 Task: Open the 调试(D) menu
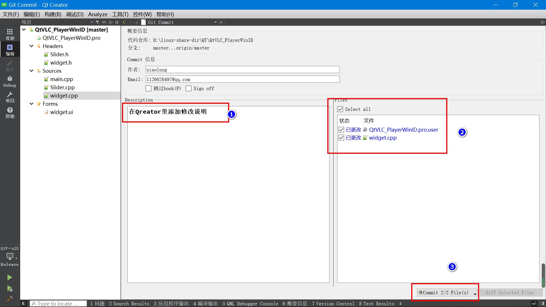(x=75, y=14)
